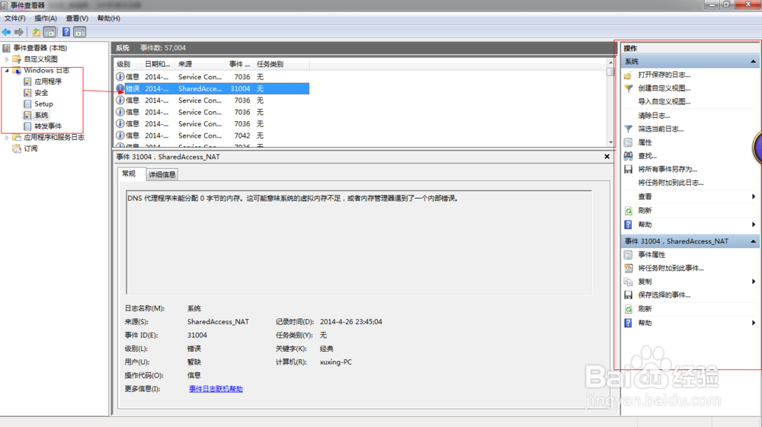Click the scroll-down arrow of event list
The image size is (762, 427).
[610, 142]
